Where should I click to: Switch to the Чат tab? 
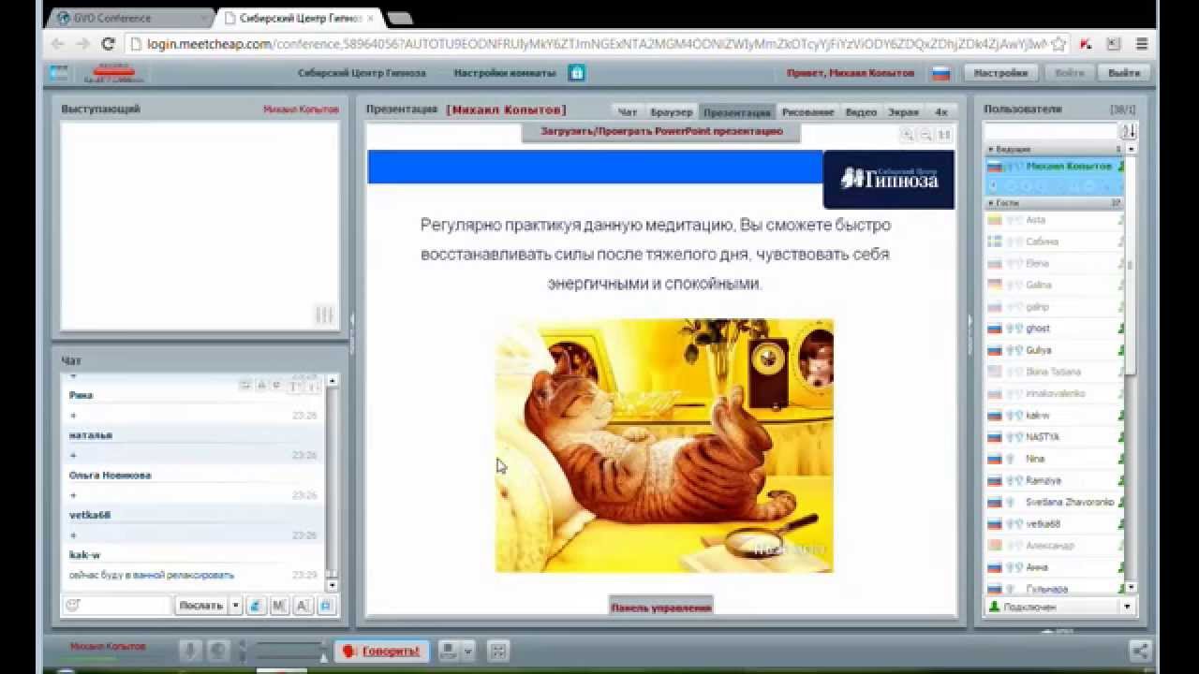627,111
